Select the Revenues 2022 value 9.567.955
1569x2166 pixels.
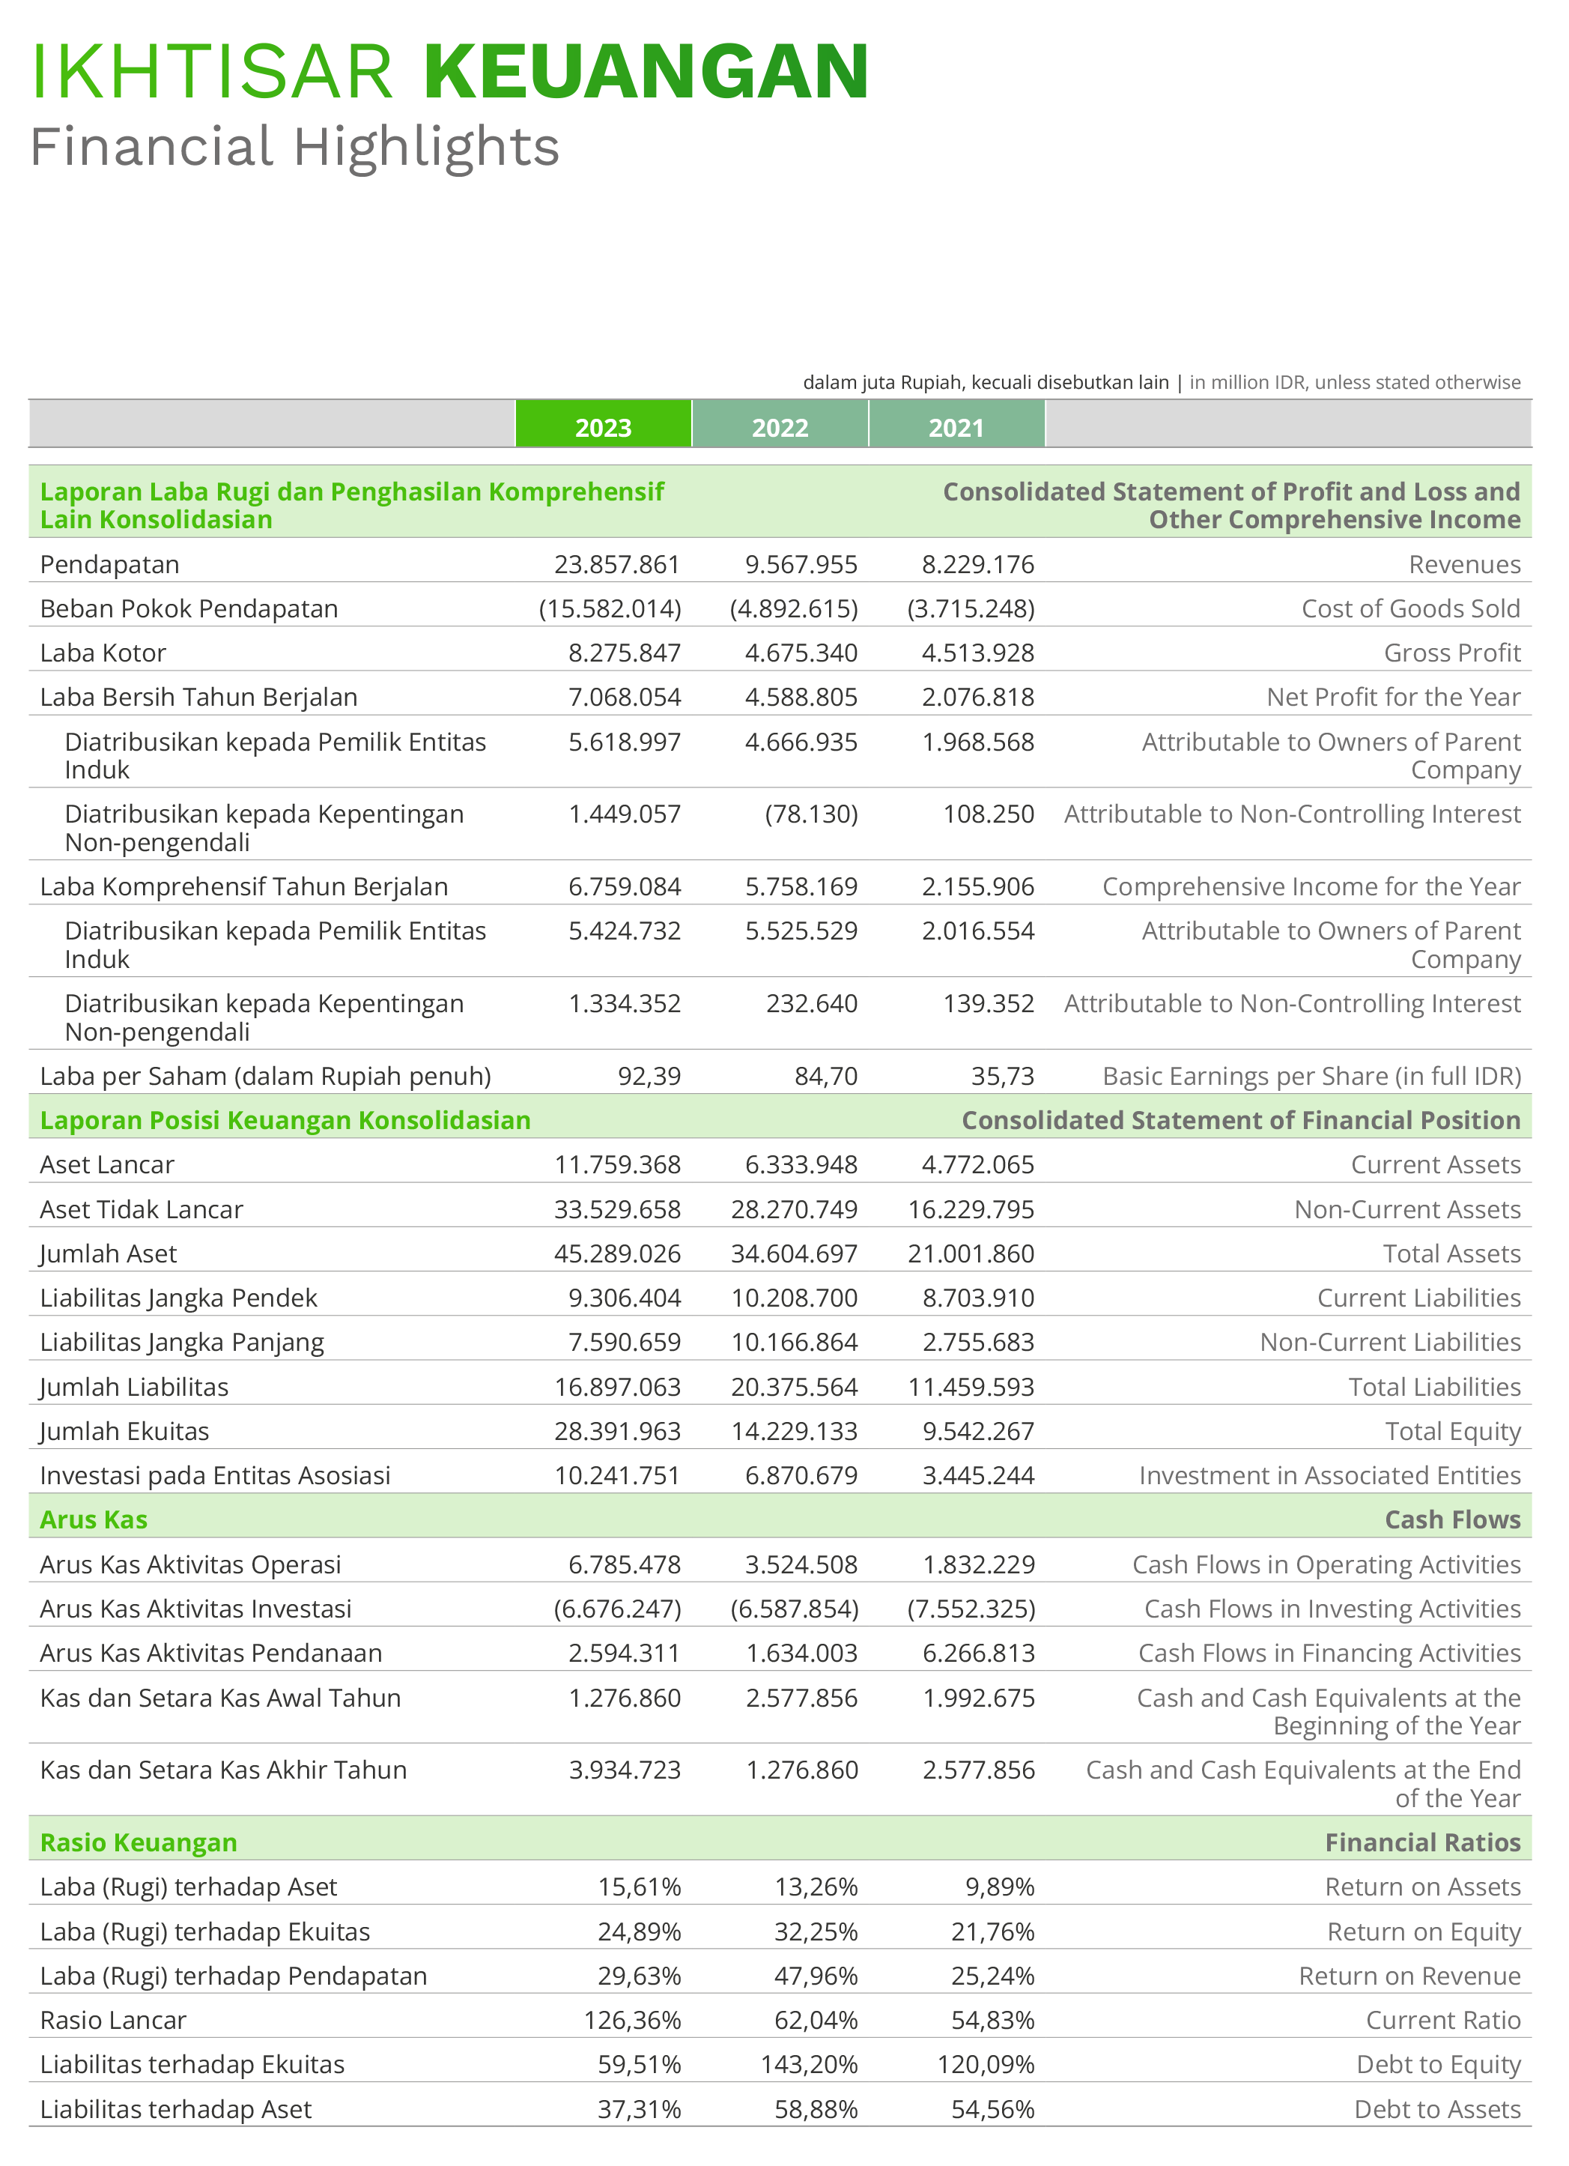pos(801,564)
